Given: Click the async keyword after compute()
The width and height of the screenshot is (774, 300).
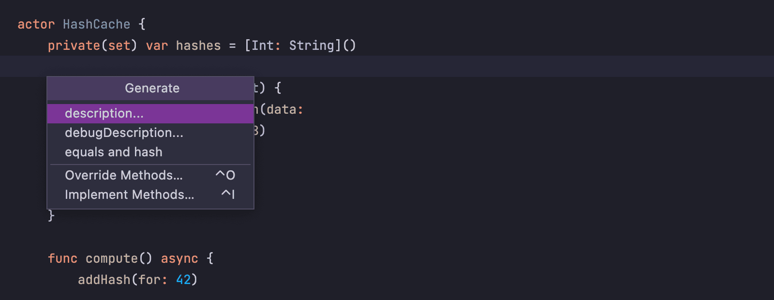Looking at the screenshot, I should [x=179, y=258].
